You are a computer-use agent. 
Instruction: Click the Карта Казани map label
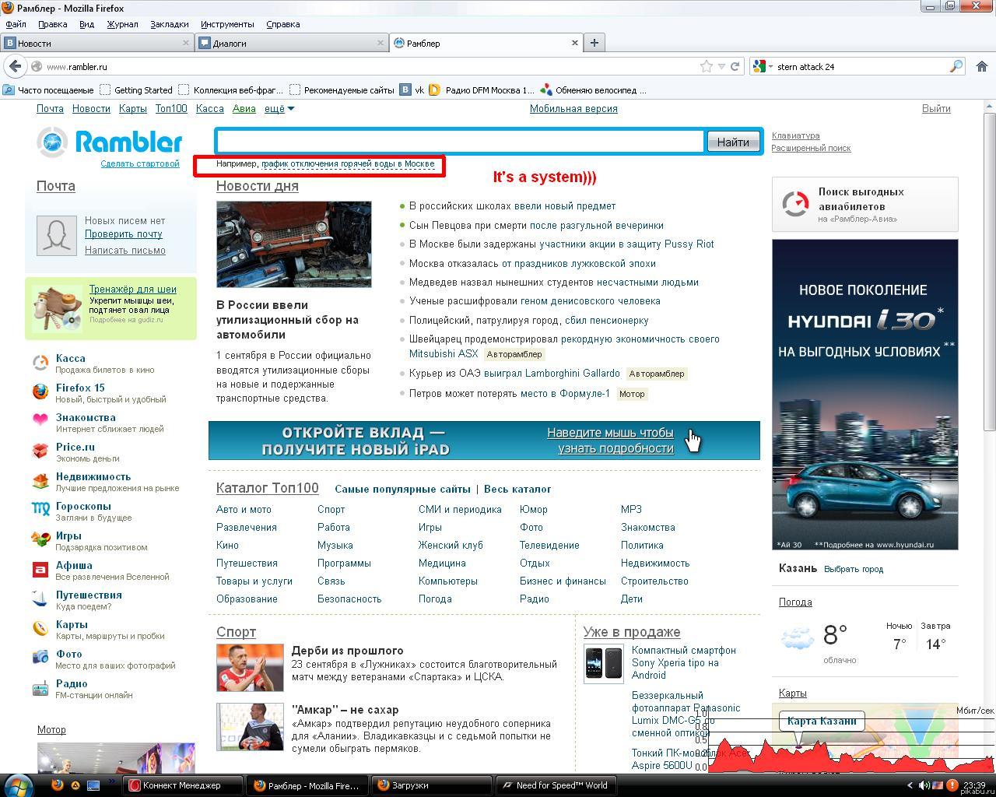(822, 721)
